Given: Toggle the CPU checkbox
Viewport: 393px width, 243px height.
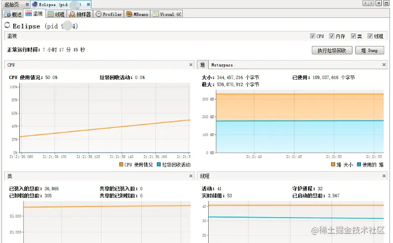Looking at the screenshot, I should [x=312, y=36].
